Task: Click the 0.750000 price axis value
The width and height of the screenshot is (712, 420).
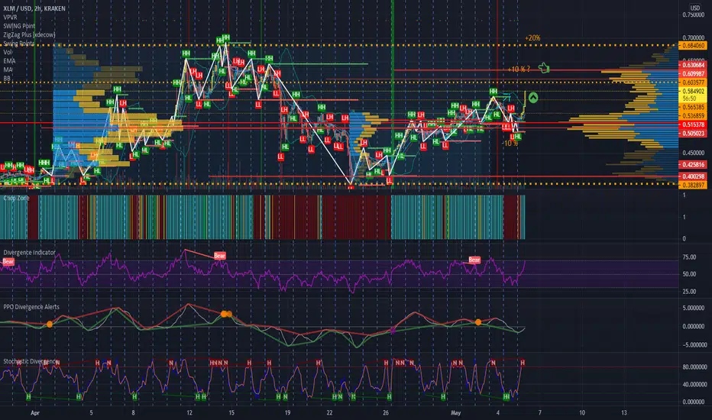Action: (x=694, y=15)
